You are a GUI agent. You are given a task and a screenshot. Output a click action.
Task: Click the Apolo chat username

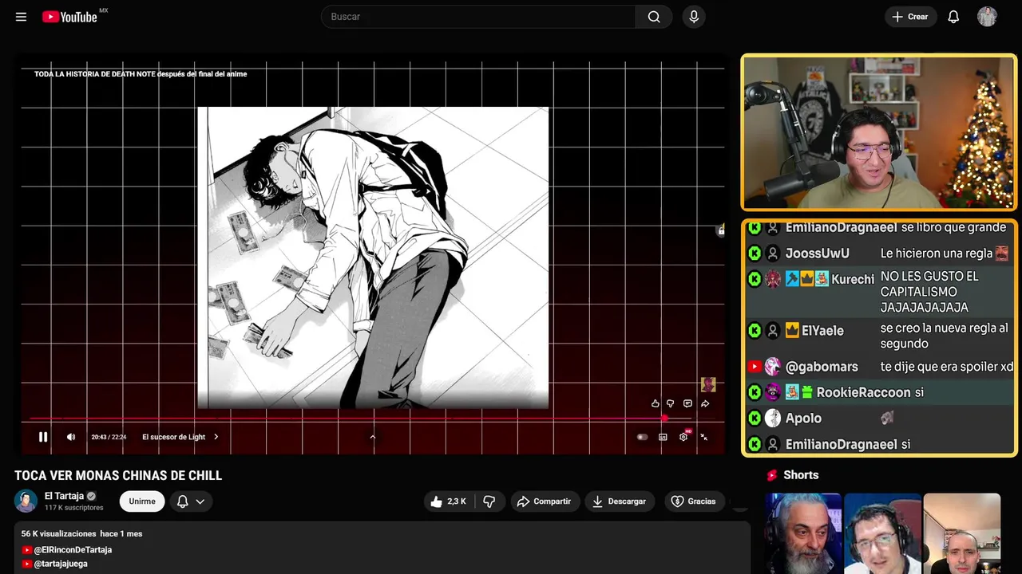tap(803, 418)
